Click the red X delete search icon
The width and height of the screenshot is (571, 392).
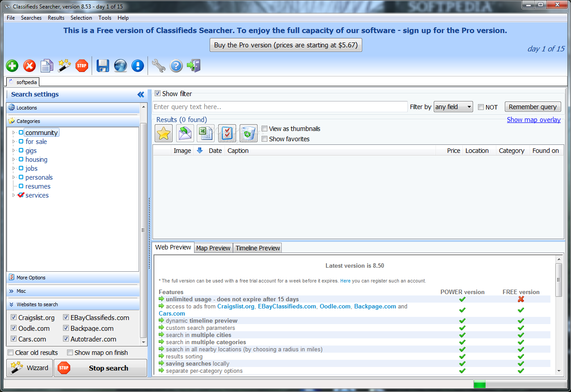pyautogui.click(x=30, y=66)
